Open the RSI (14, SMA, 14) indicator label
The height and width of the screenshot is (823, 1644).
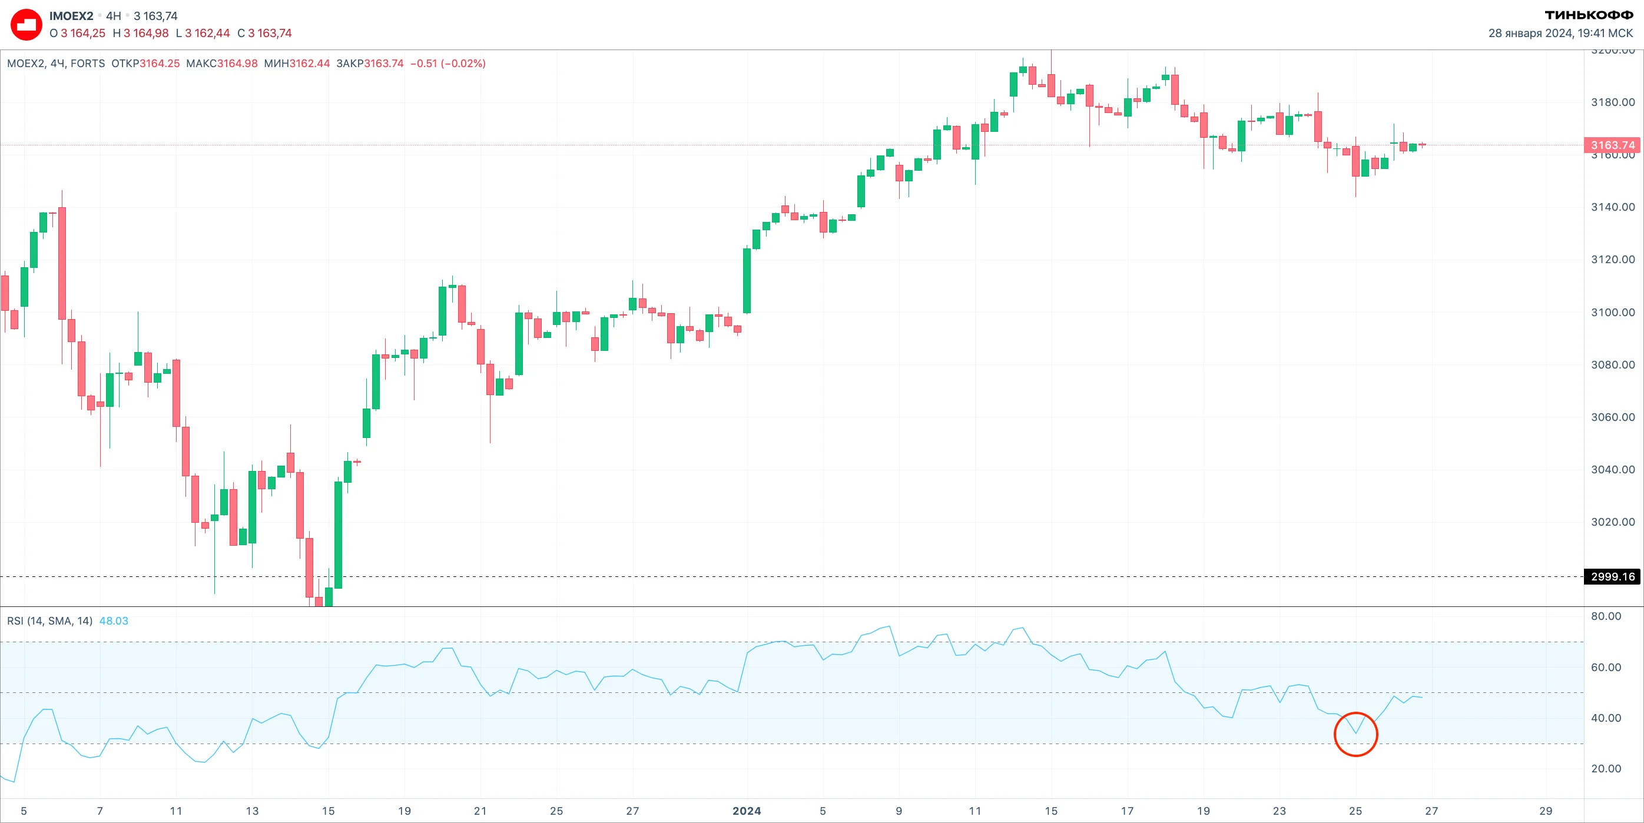click(50, 620)
